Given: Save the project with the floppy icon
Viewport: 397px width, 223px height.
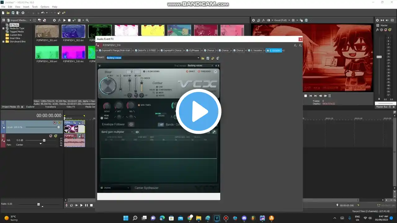Looking at the screenshot, I should pyautogui.click(x=13, y=13).
